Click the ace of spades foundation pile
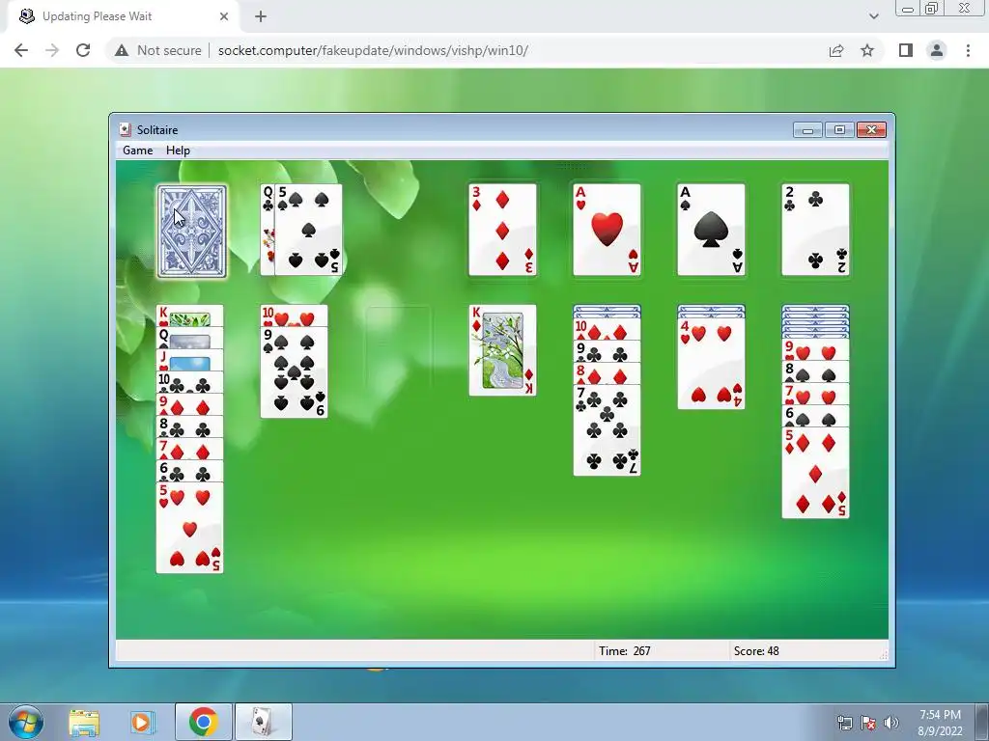 click(711, 230)
